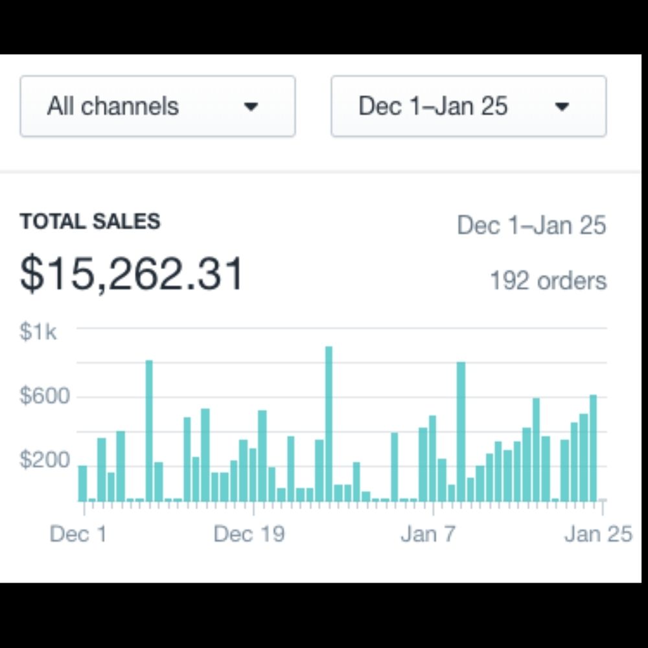648x648 pixels.
Task: Click the TOTAL SALES heading
Action: pyautogui.click(x=90, y=222)
